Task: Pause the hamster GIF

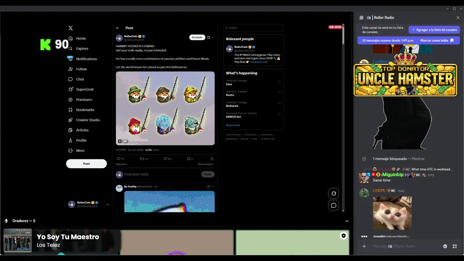Action: click(x=120, y=141)
